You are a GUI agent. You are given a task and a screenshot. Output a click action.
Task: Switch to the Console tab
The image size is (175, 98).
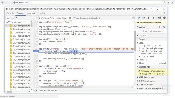coord(10,13)
